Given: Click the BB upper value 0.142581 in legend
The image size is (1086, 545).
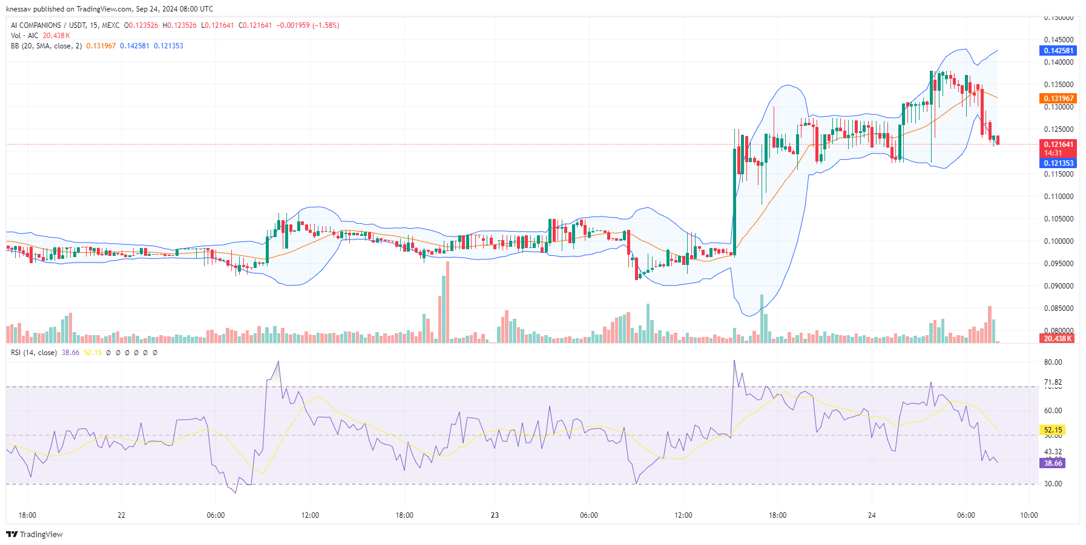Looking at the screenshot, I should click(x=134, y=46).
